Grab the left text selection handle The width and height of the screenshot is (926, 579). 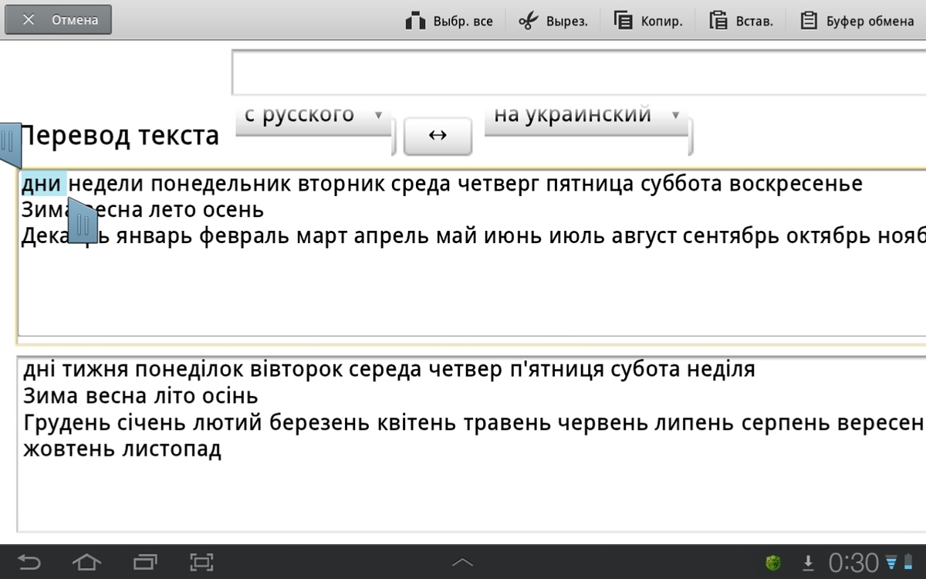pos(10,144)
